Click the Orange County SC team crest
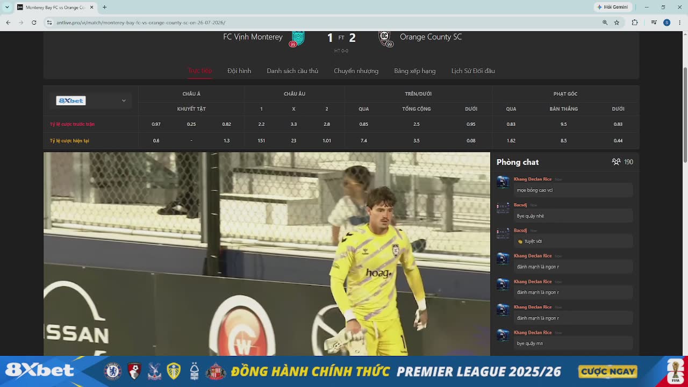 pos(385,39)
